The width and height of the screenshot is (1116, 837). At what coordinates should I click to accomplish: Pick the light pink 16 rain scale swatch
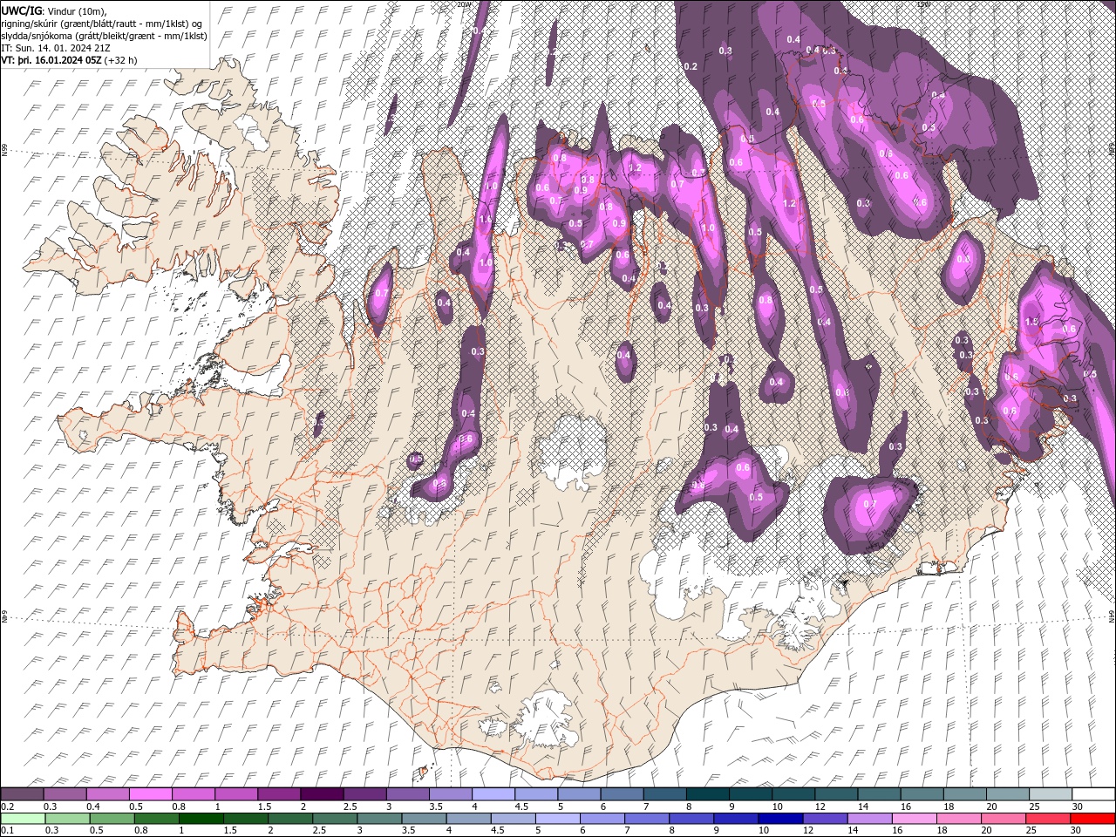click(x=915, y=819)
